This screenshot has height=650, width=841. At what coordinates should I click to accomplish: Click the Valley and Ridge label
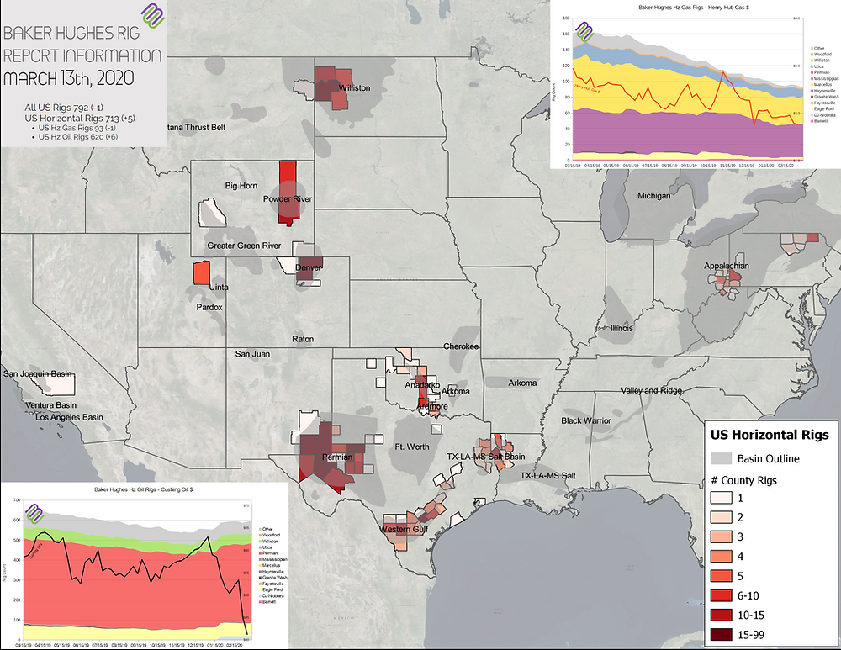pyautogui.click(x=651, y=390)
